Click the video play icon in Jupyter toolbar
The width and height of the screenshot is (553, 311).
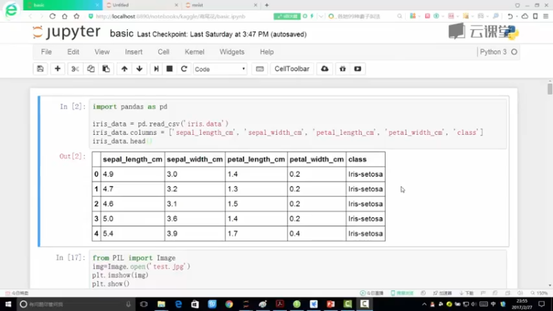click(357, 68)
